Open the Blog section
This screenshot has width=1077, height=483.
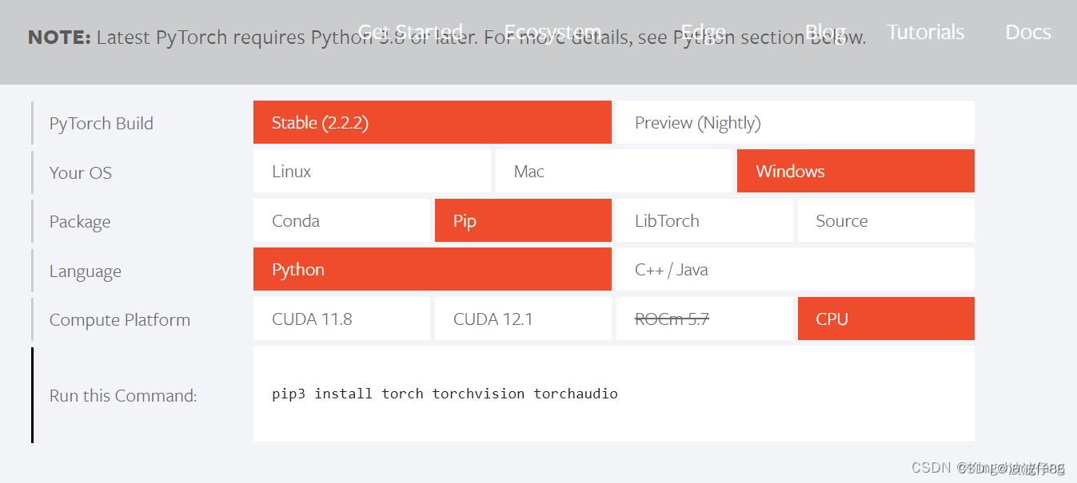point(824,32)
